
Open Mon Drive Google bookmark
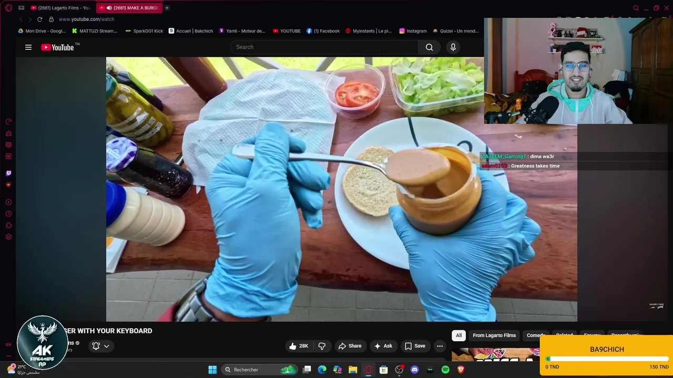pyautogui.click(x=42, y=31)
